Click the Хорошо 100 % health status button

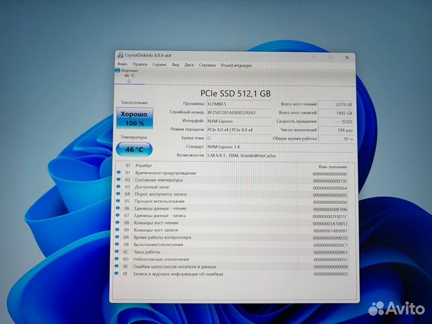(134, 118)
